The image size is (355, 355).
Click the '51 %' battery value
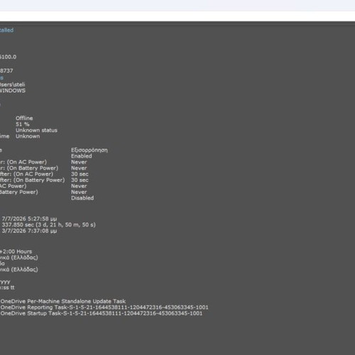pyautogui.click(x=23, y=124)
